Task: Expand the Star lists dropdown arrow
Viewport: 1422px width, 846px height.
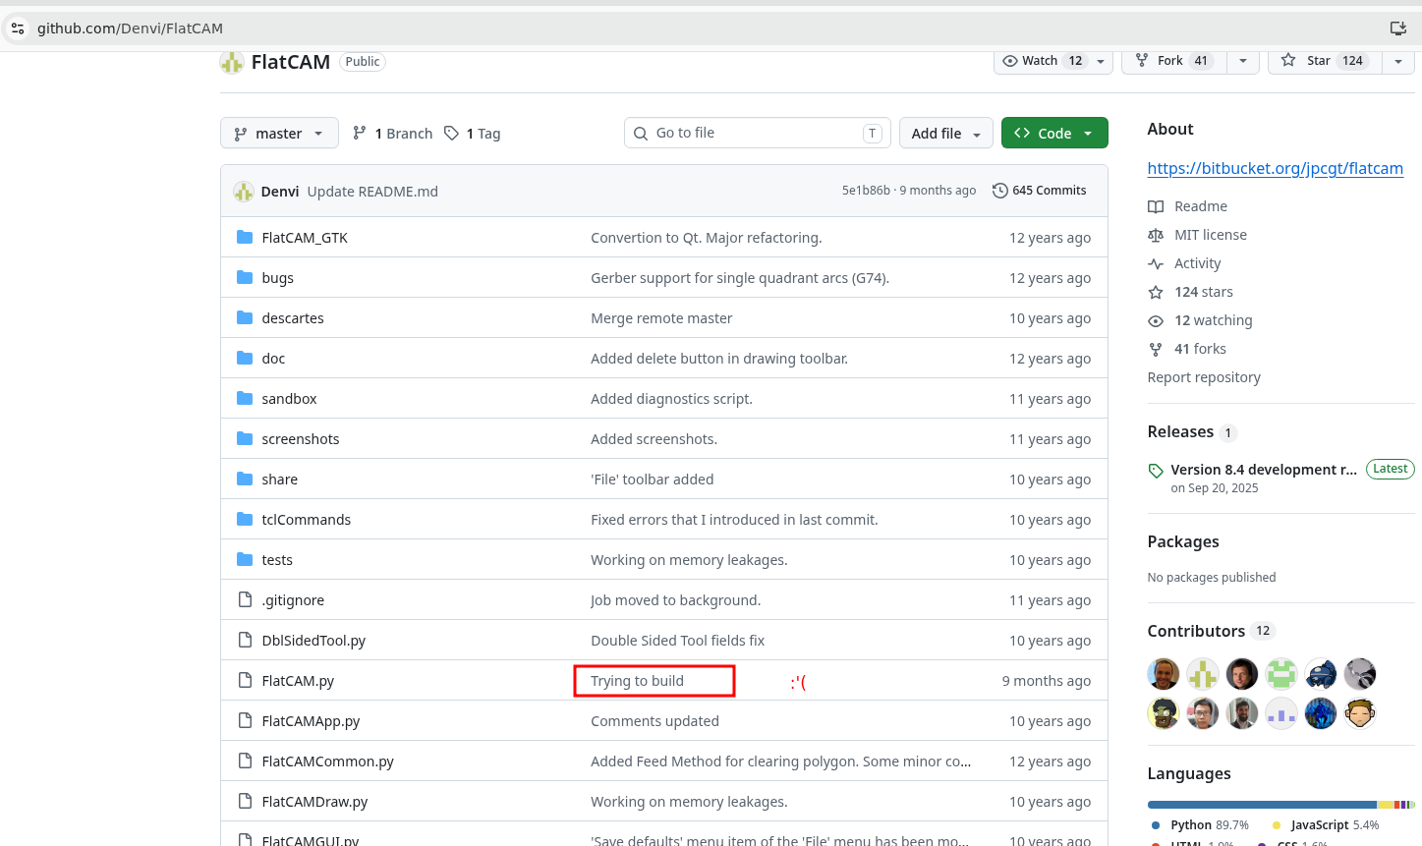Action: tap(1397, 61)
